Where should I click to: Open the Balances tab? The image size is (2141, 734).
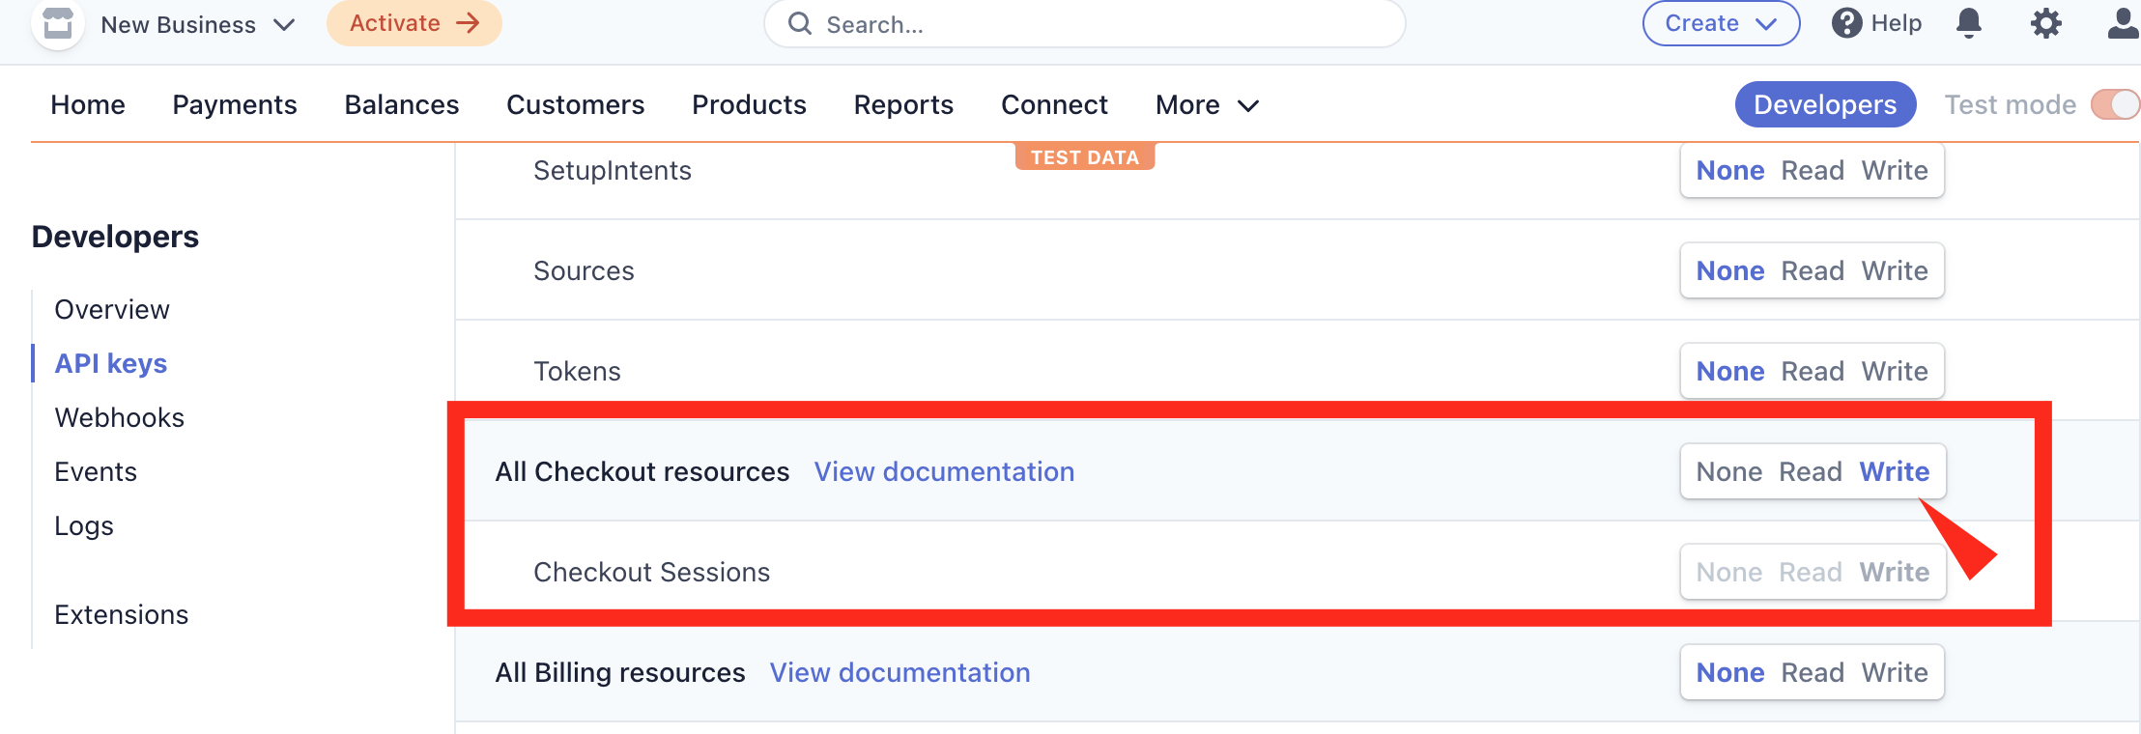pos(402,104)
